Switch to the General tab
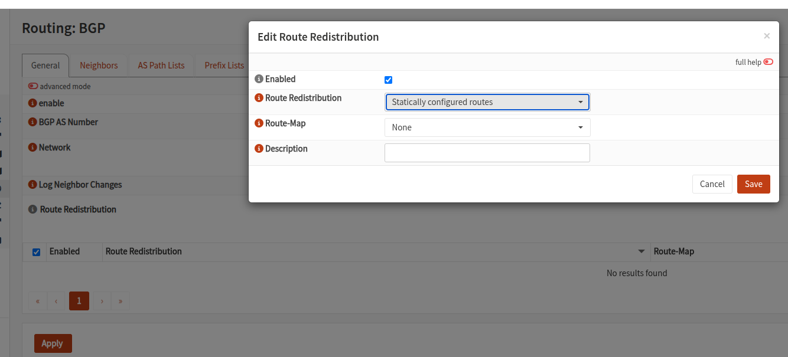Image resolution: width=788 pixels, height=357 pixels. point(45,65)
